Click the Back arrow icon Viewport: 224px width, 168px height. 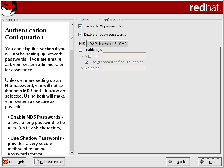coord(170,162)
